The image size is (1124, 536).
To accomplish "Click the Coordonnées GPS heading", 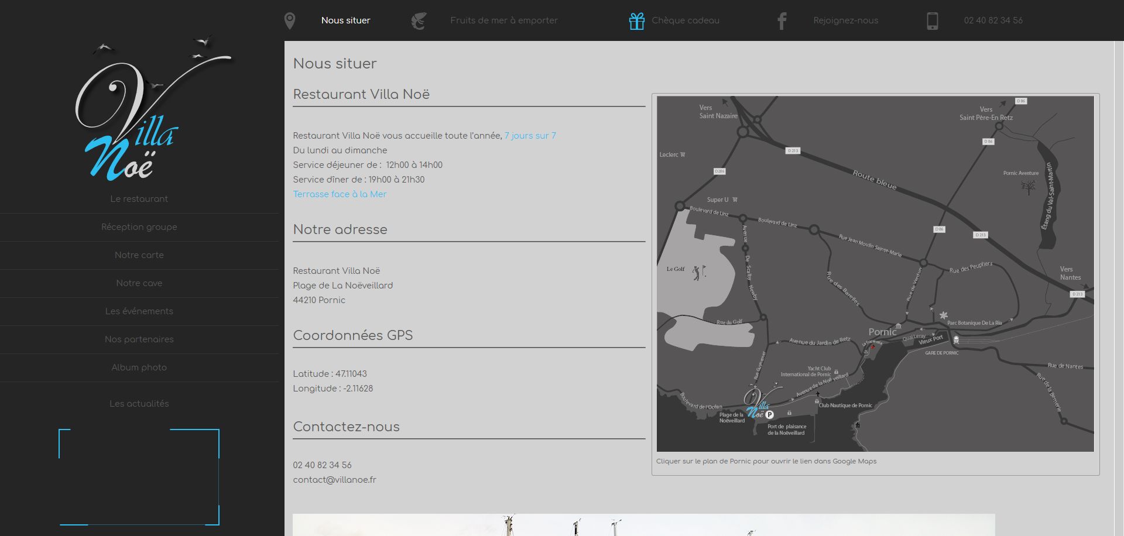I will click(353, 335).
